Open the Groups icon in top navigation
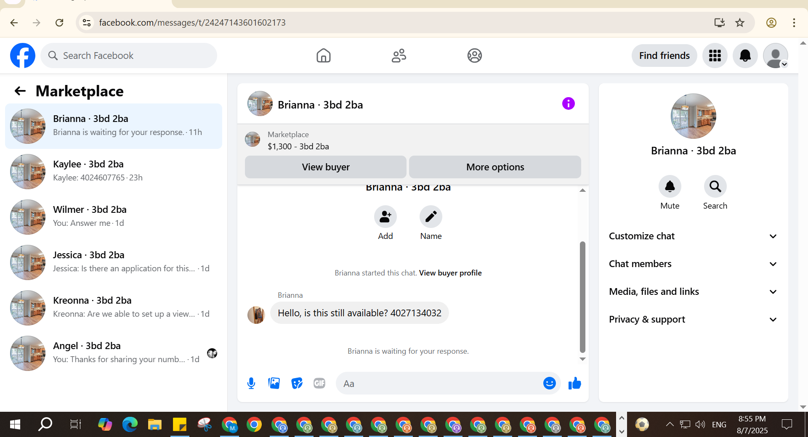 click(x=474, y=56)
